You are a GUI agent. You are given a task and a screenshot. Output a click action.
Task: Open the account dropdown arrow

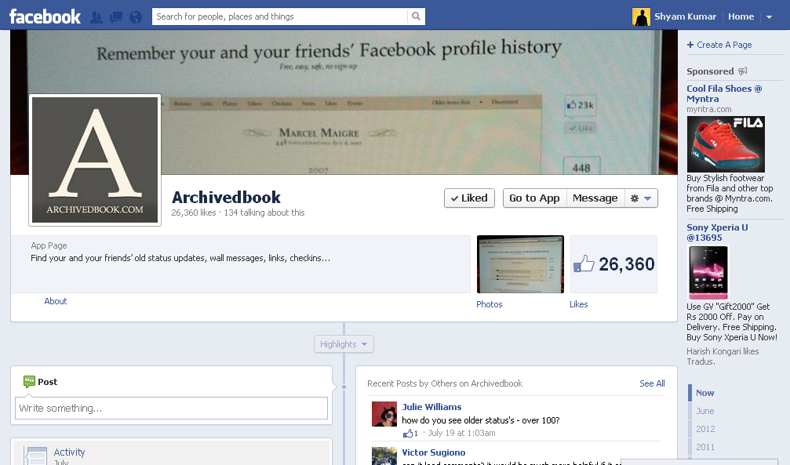point(770,16)
